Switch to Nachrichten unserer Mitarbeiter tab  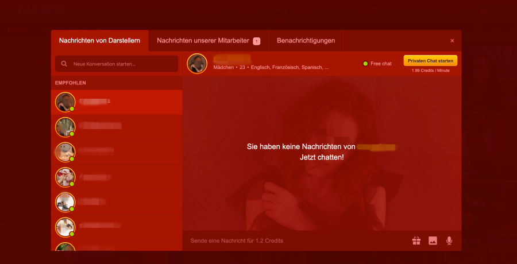coord(209,41)
